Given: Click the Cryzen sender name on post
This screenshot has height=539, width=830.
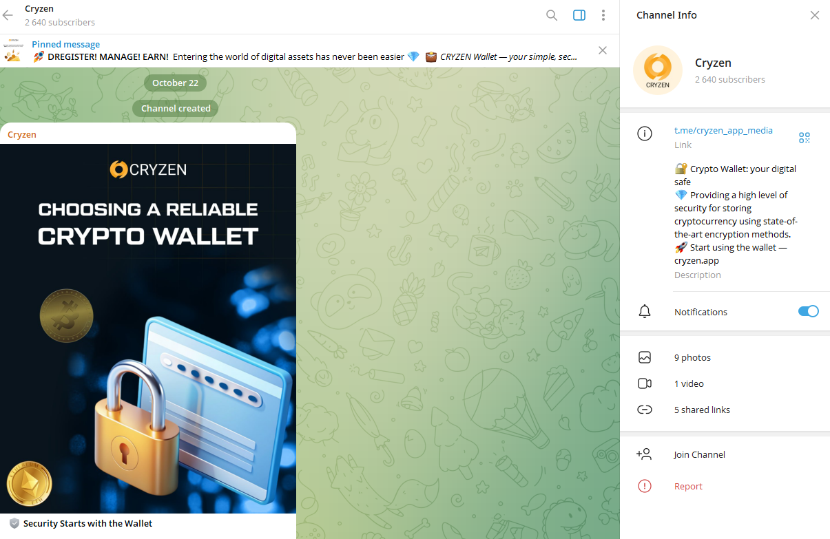Looking at the screenshot, I should click(22, 134).
